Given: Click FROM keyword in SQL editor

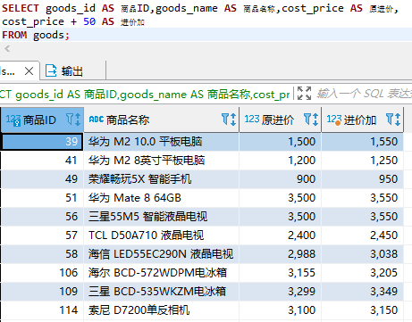Looking at the screenshot, I should click(x=14, y=35).
